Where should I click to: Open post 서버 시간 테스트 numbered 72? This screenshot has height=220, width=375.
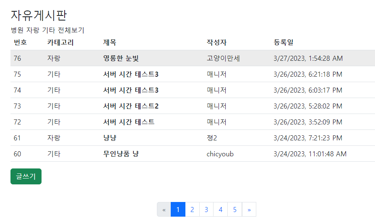(x=129, y=122)
